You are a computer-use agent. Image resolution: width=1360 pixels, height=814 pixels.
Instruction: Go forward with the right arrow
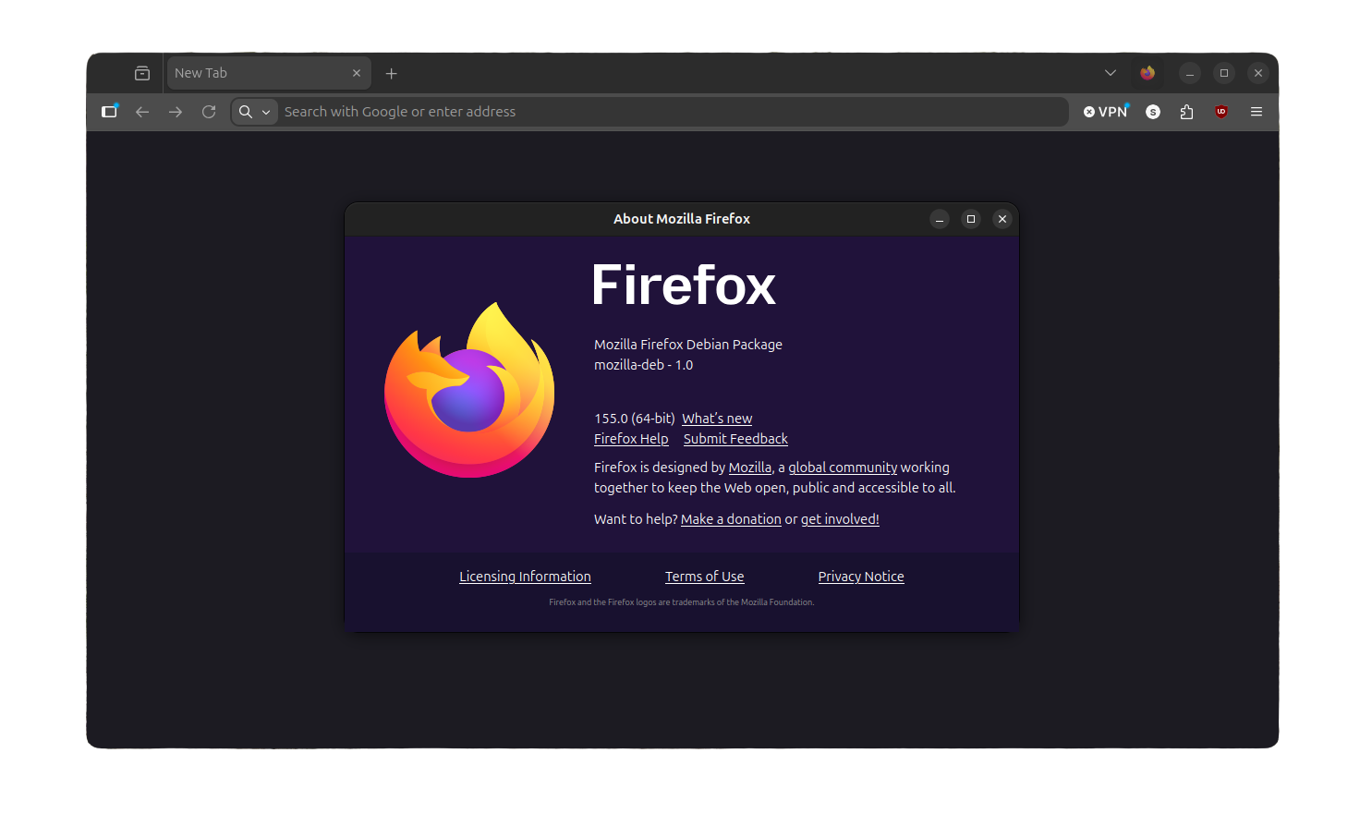(176, 112)
